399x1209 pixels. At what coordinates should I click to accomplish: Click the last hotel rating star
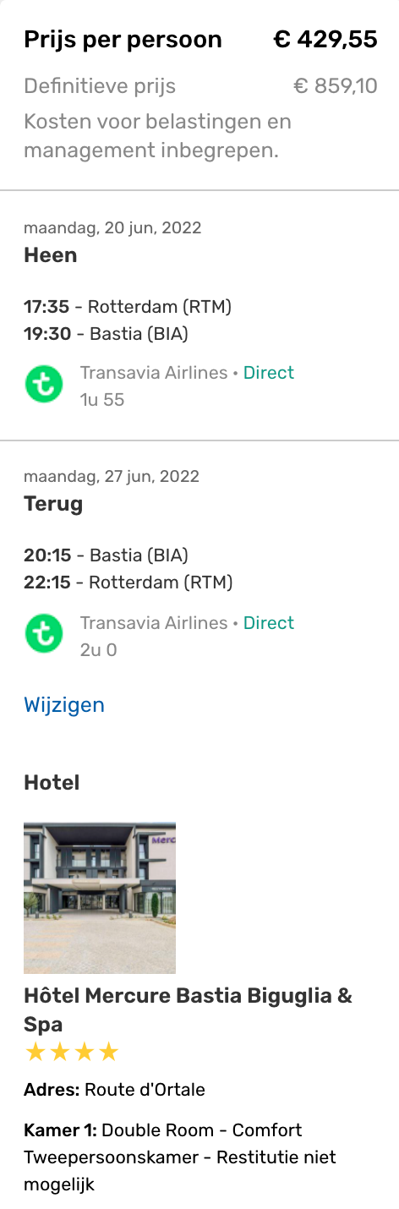(x=109, y=1053)
